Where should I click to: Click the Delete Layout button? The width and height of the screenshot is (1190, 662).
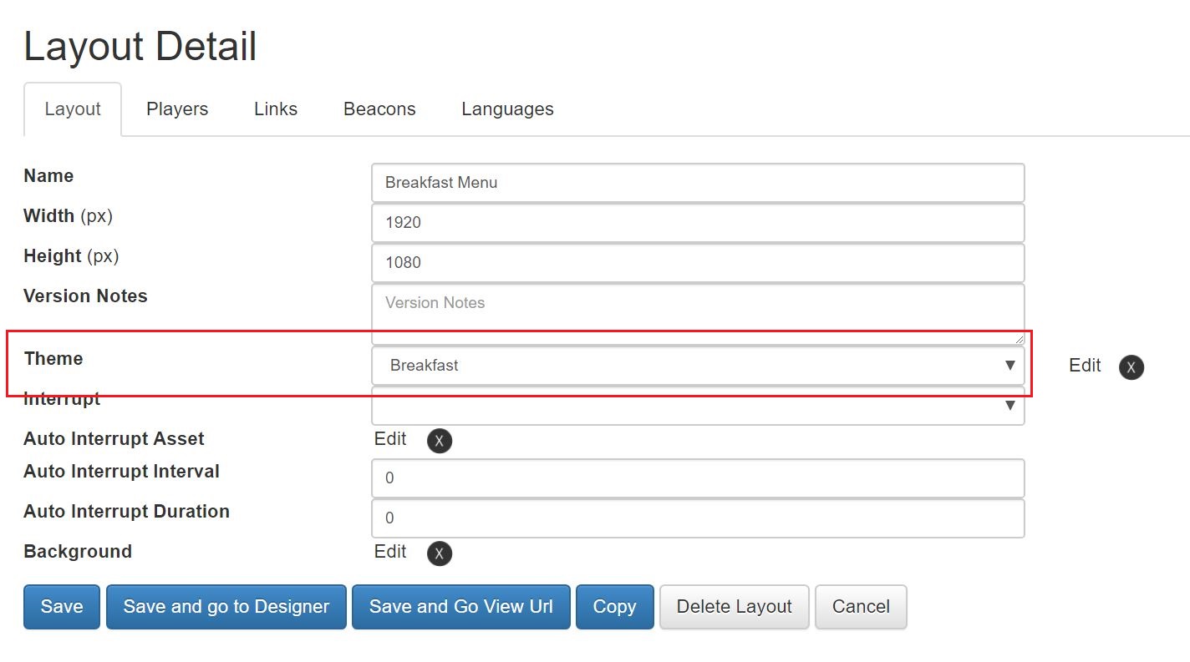click(x=735, y=607)
